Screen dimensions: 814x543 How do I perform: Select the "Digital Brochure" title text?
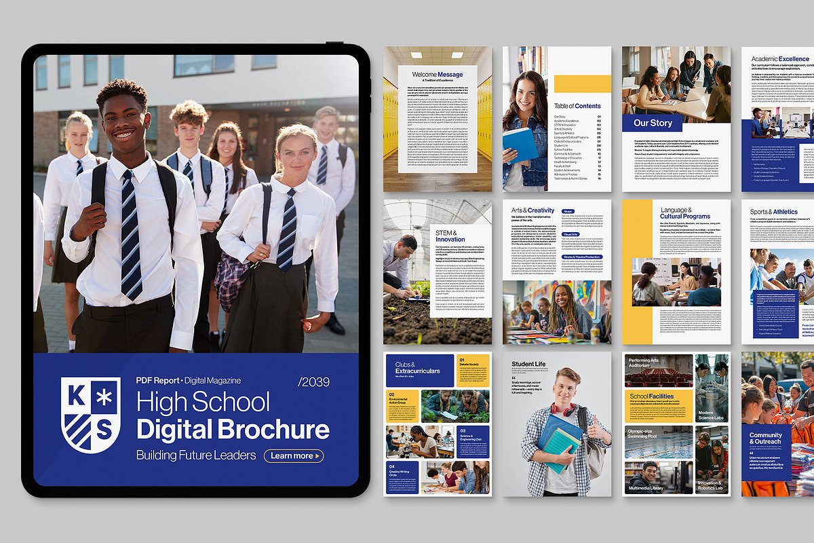(x=233, y=430)
